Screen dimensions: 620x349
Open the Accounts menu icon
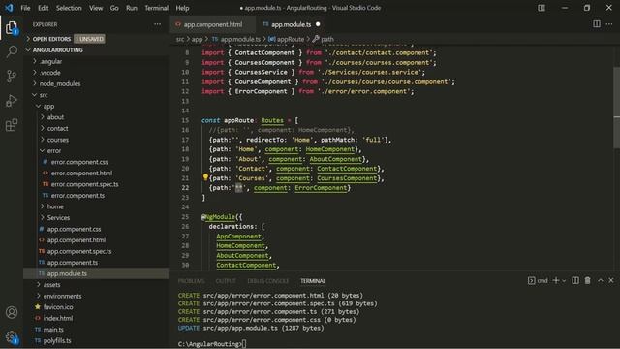[x=12, y=312]
